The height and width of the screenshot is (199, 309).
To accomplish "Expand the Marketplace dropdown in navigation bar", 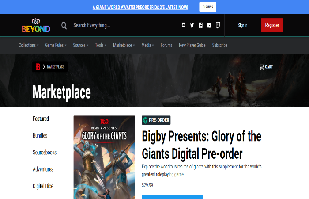I will pos(124,45).
